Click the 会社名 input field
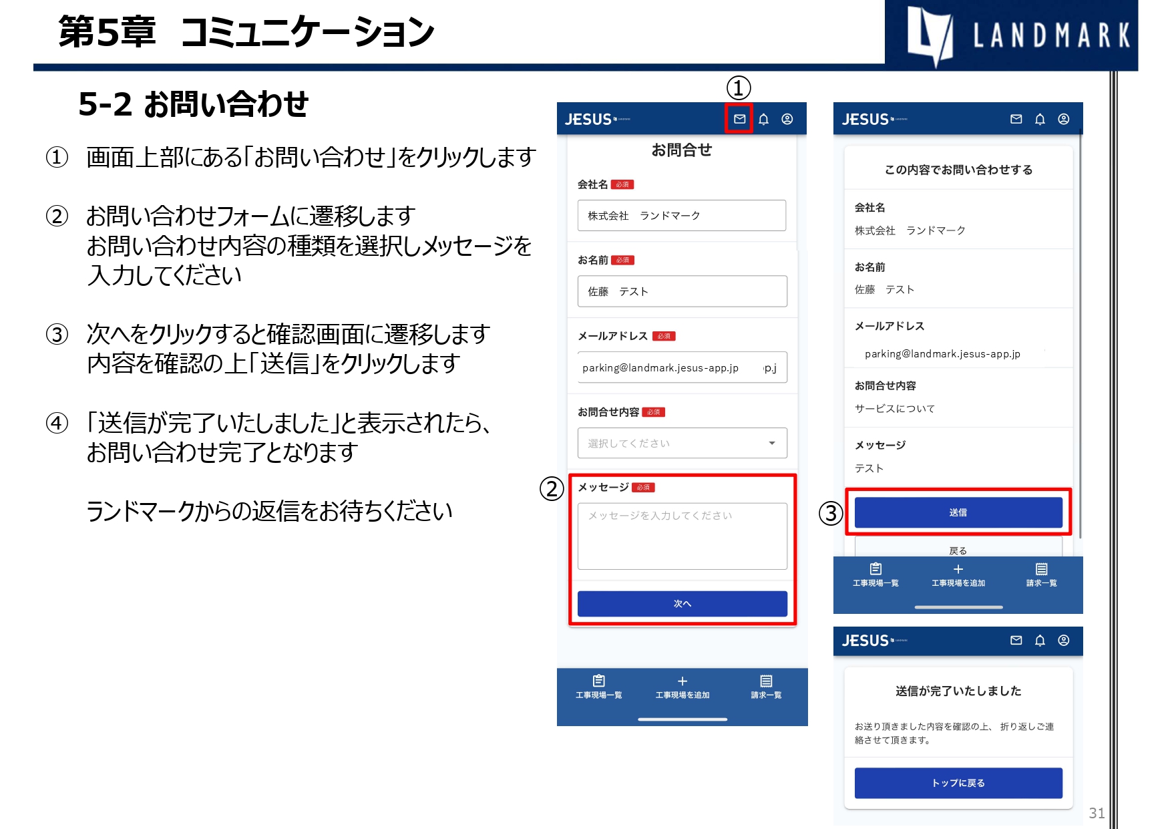 [682, 215]
